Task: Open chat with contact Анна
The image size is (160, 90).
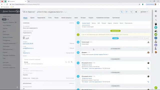Action: coord(72,62)
